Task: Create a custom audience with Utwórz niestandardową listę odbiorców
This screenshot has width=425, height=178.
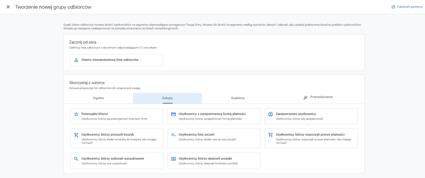Action: 117,60
